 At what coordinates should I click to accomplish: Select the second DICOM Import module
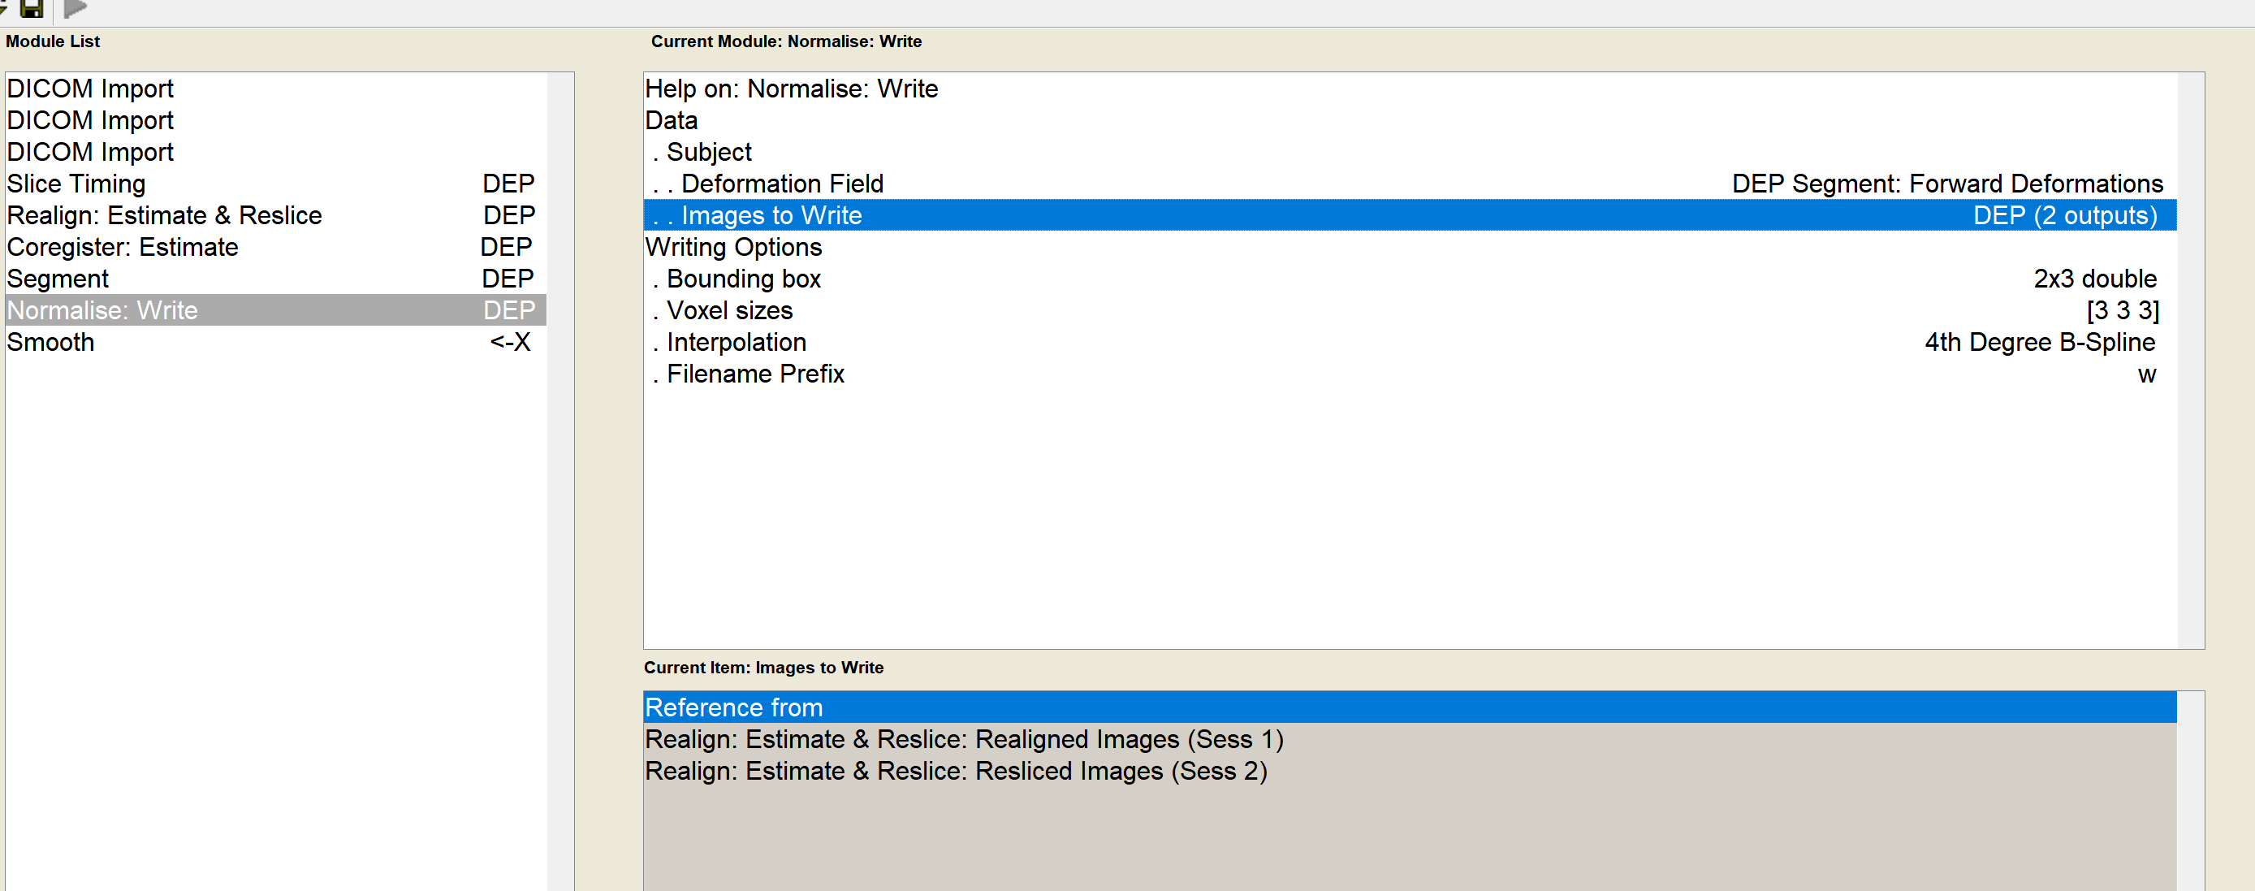[x=276, y=120]
